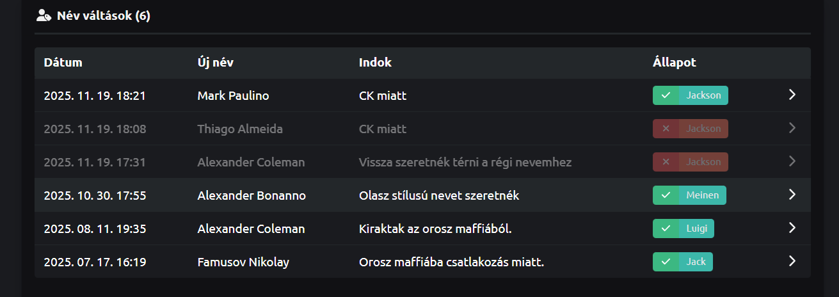
Task: Click the Új név column header
Action: 215,63
